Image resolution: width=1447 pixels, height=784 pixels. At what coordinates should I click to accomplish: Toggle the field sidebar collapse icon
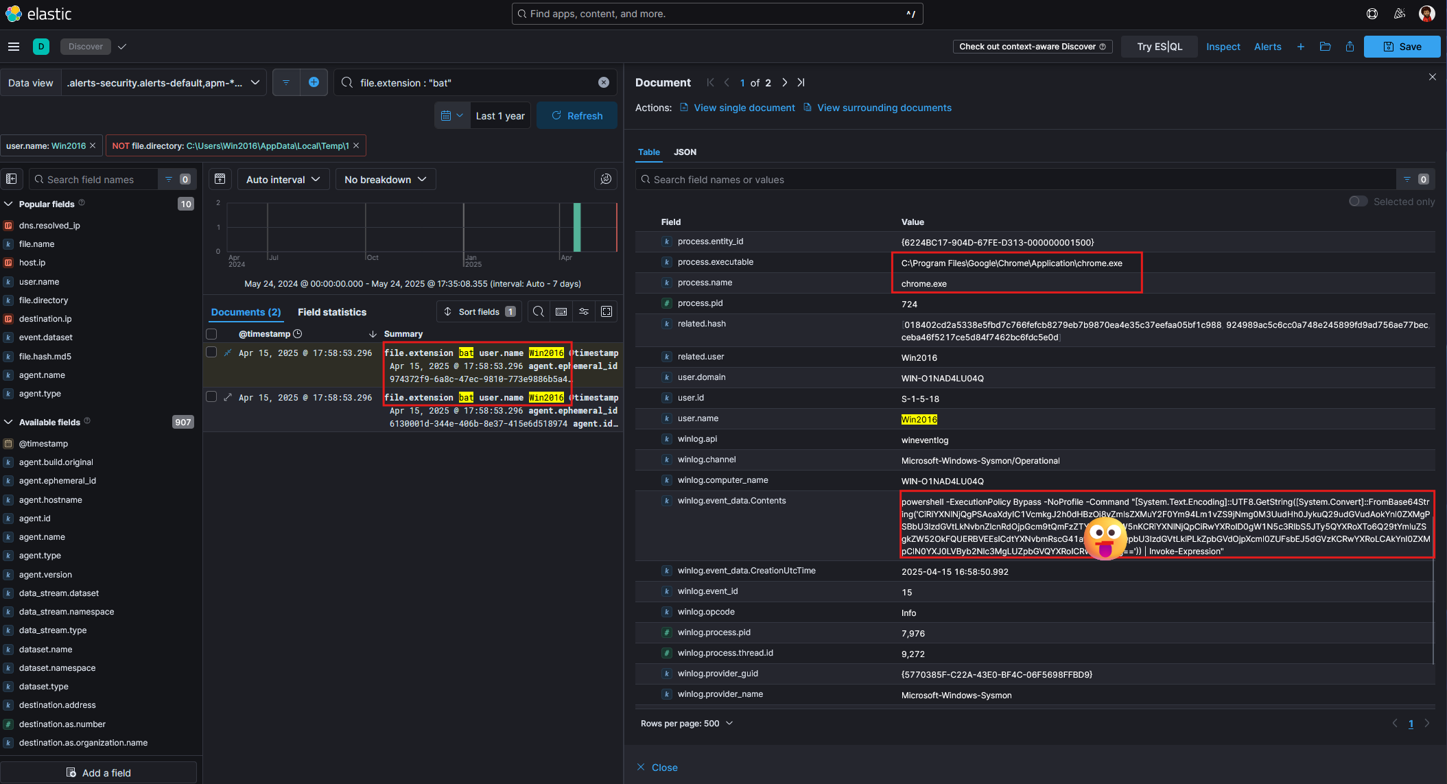click(12, 179)
